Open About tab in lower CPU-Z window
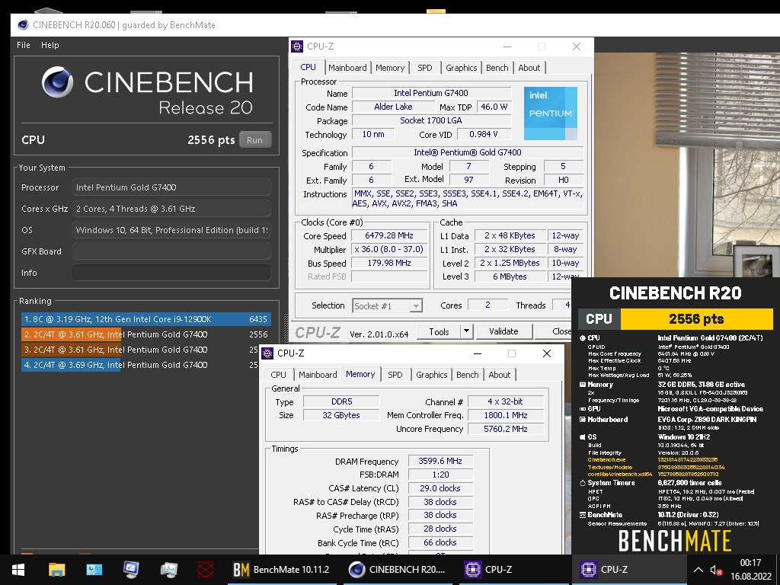Screen dimensions: 780x585 click(x=500, y=375)
